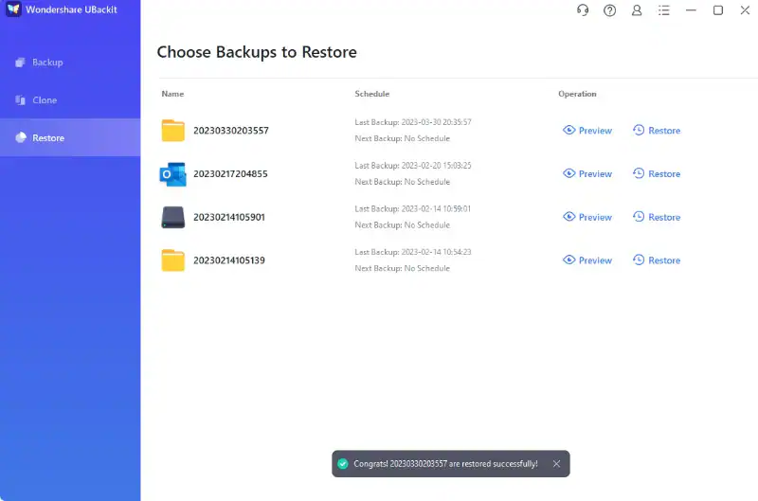Open the list menu icon in title bar
The height and width of the screenshot is (501, 758).
tap(663, 10)
